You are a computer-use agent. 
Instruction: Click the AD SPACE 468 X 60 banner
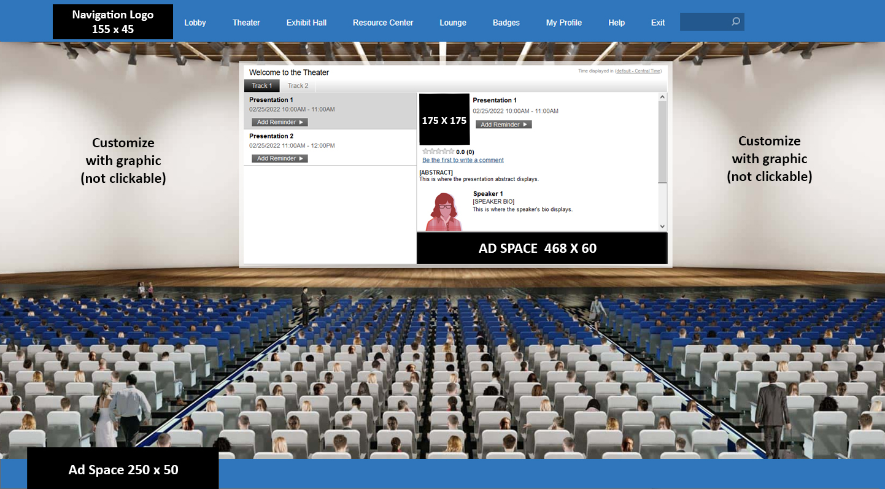(x=542, y=248)
